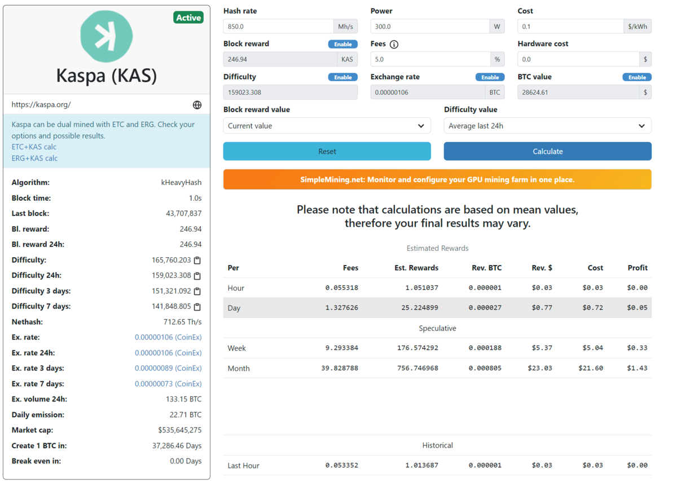The width and height of the screenshot is (677, 481).
Task: Click the Block reward 246.94 field
Action: [x=280, y=59]
